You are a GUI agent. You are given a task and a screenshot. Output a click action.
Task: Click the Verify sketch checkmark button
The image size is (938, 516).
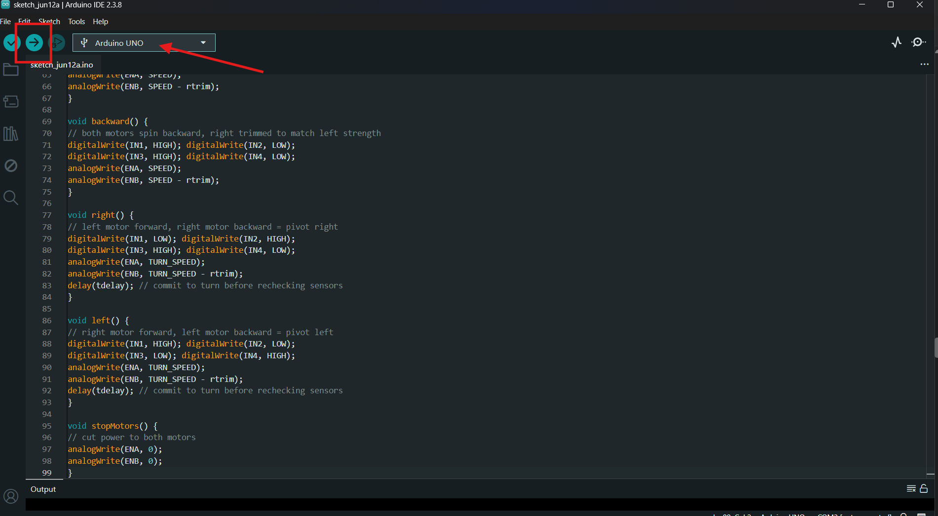11,43
